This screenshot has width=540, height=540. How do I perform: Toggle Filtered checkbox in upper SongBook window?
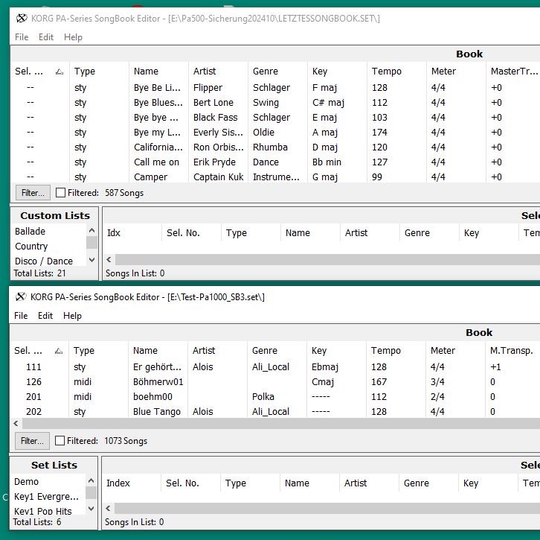point(60,193)
